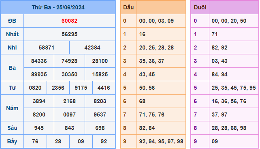Viewport: 260px width, 149px height.
Task: Select Sáu prize number 843
Action: [70, 128]
